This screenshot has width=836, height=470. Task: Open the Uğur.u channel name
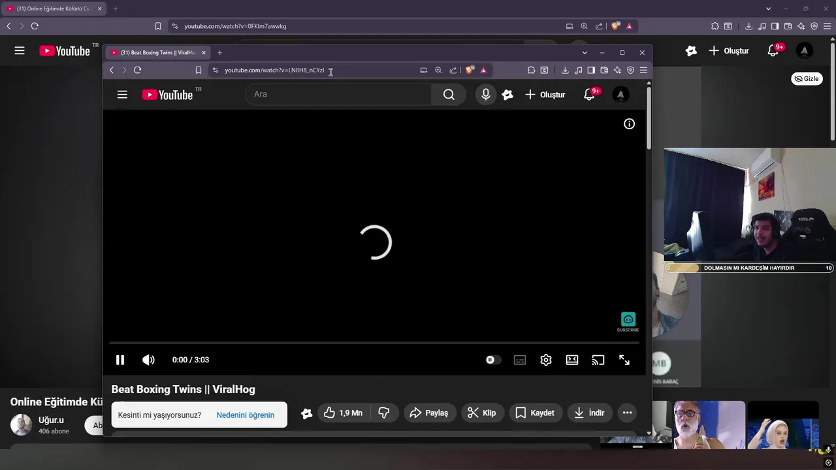[x=51, y=420]
